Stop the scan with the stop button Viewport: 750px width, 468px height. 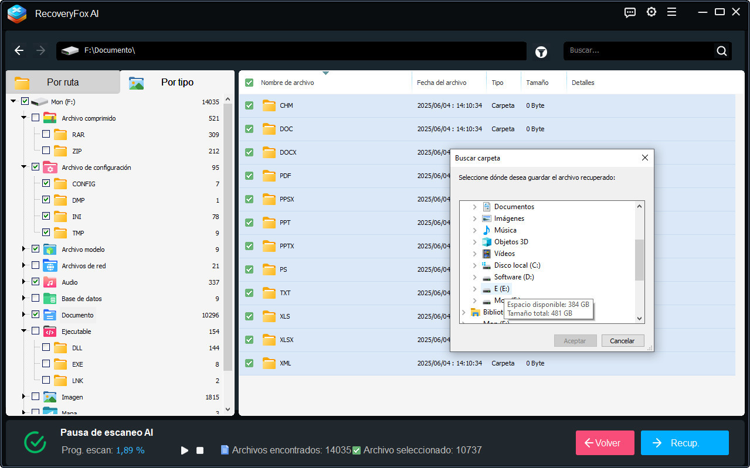[x=200, y=450]
